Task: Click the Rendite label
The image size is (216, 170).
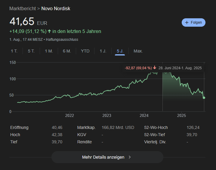Action: click(x=85, y=142)
